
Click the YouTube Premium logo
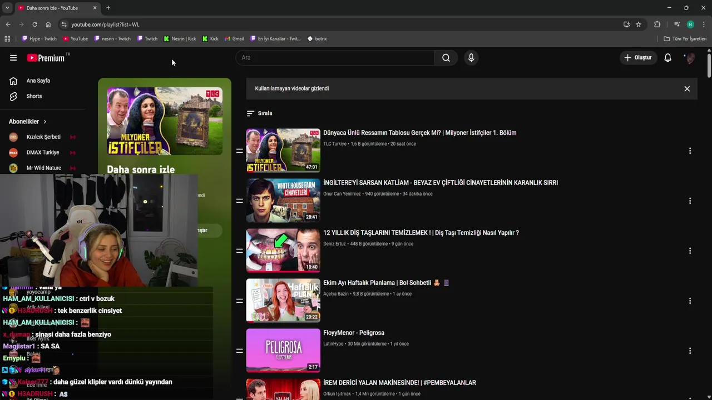point(47,58)
